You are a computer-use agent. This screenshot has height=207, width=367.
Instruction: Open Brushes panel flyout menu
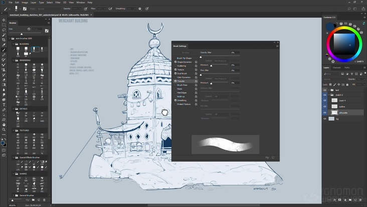tap(49, 23)
